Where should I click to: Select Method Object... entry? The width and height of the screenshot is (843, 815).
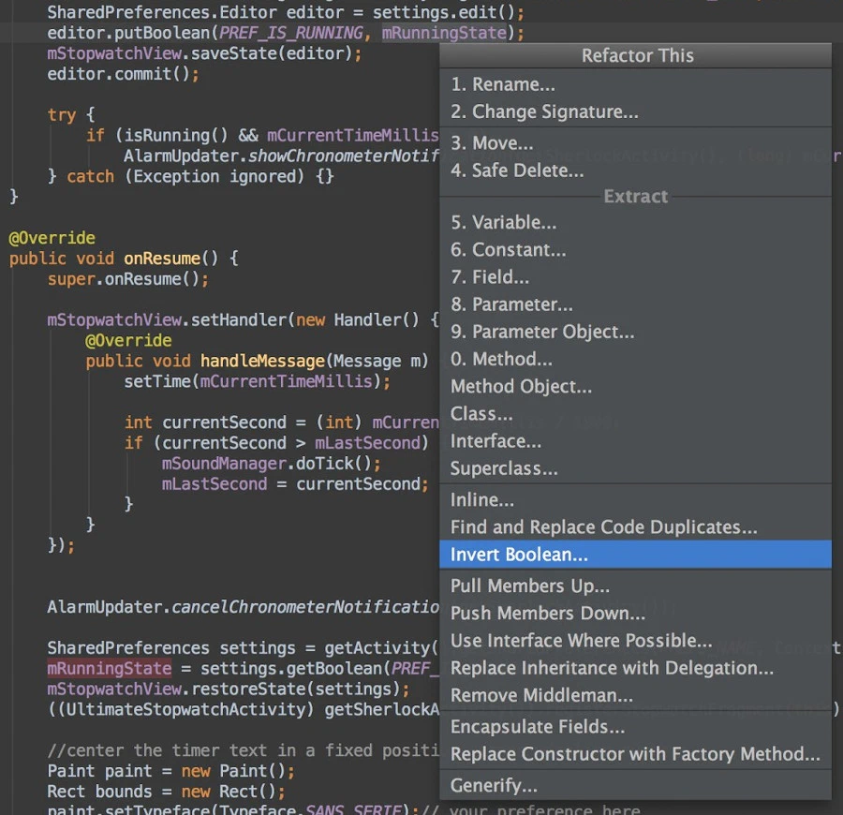[x=635, y=387]
